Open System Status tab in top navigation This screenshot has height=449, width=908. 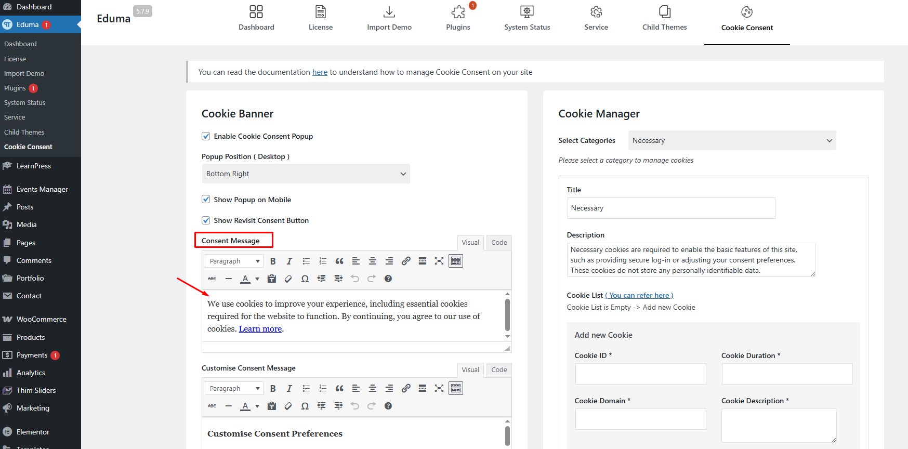(x=527, y=17)
